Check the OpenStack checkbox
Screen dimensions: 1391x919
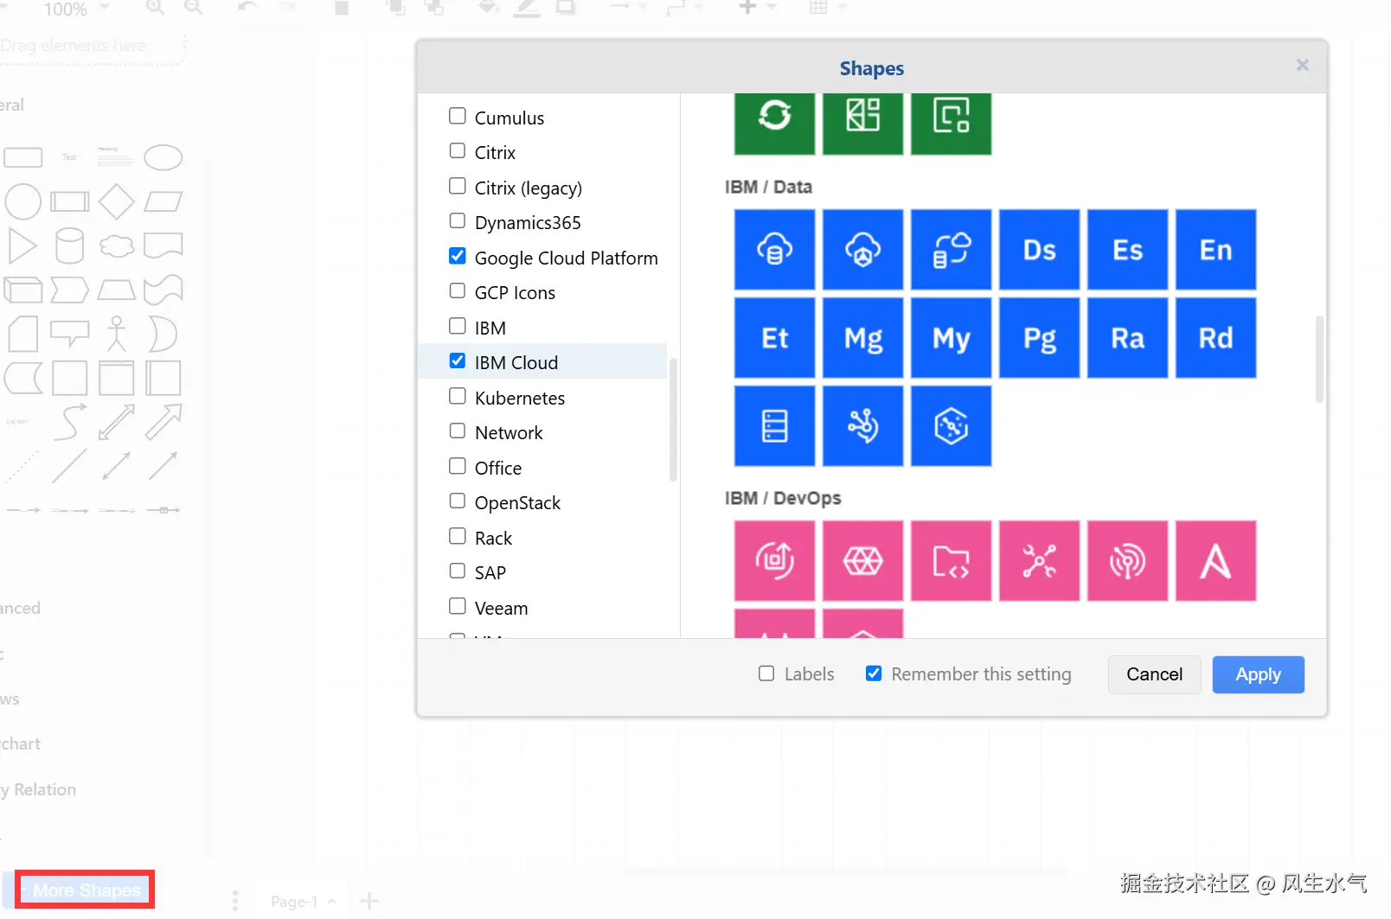458,501
